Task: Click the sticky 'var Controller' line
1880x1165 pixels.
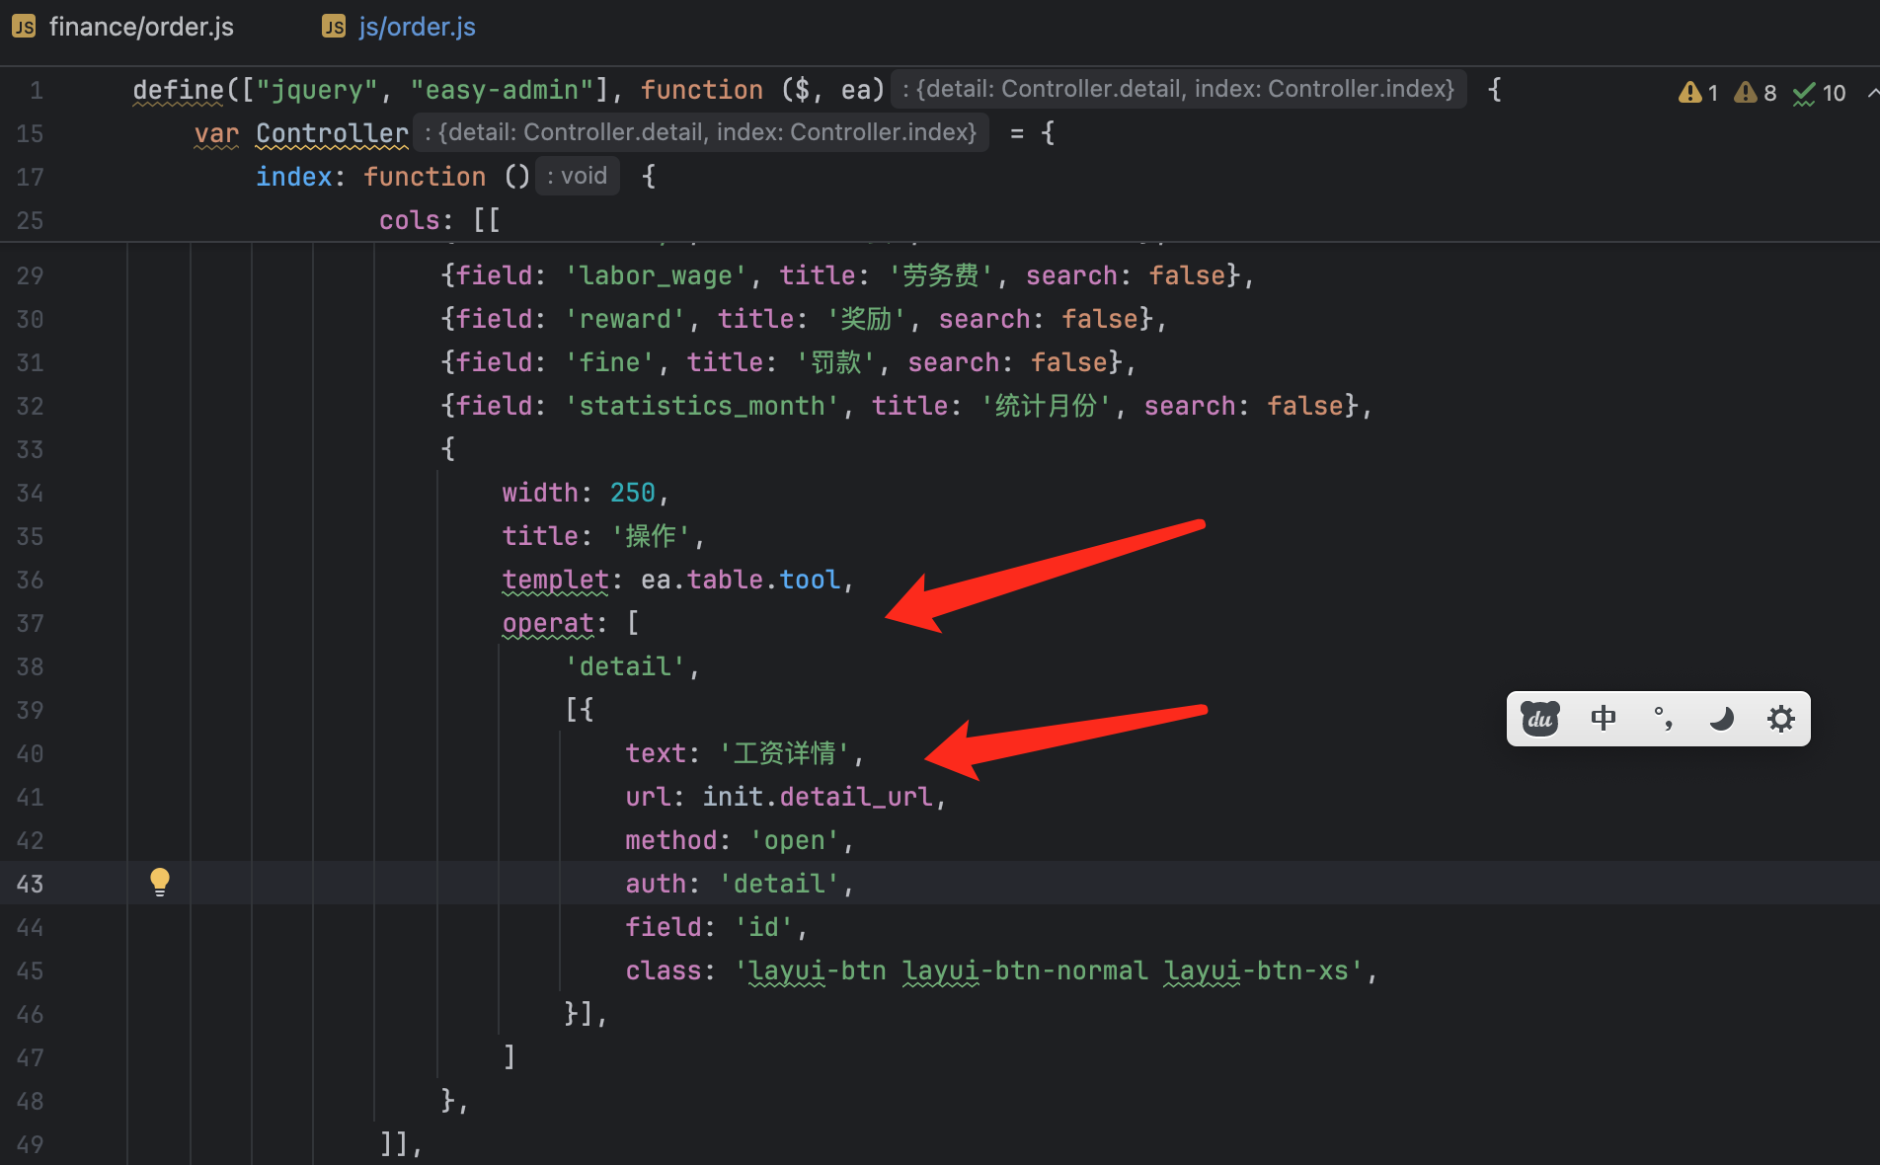Action: [301, 133]
